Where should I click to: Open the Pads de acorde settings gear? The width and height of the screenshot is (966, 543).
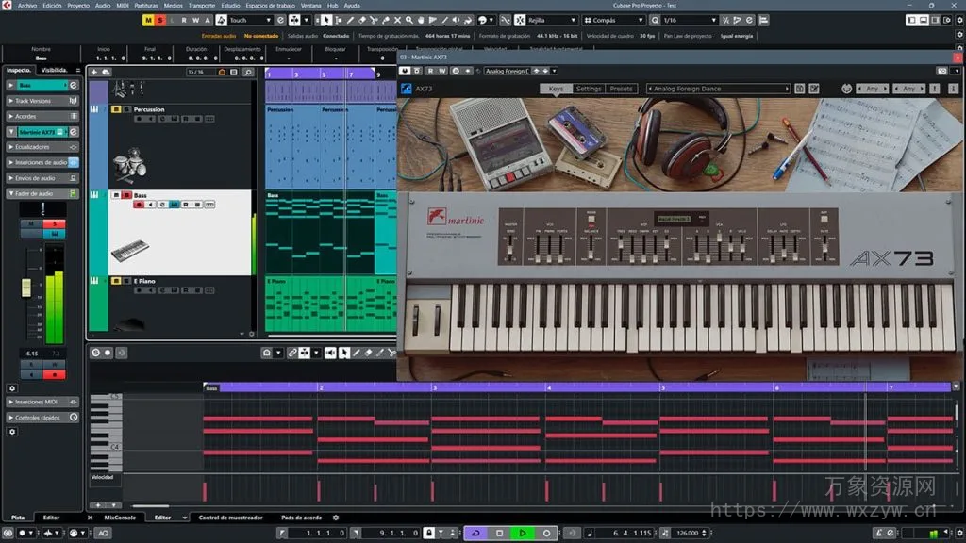pos(336,517)
